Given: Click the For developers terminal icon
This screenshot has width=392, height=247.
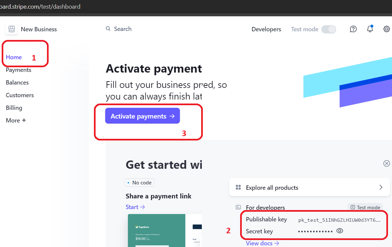Looking at the screenshot, I should click(238, 207).
